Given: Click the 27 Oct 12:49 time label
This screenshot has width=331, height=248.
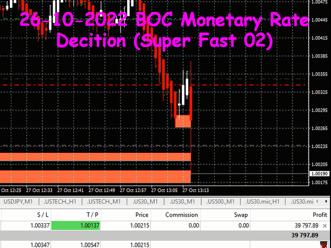Looking at the screenshot, I should coord(102,191).
